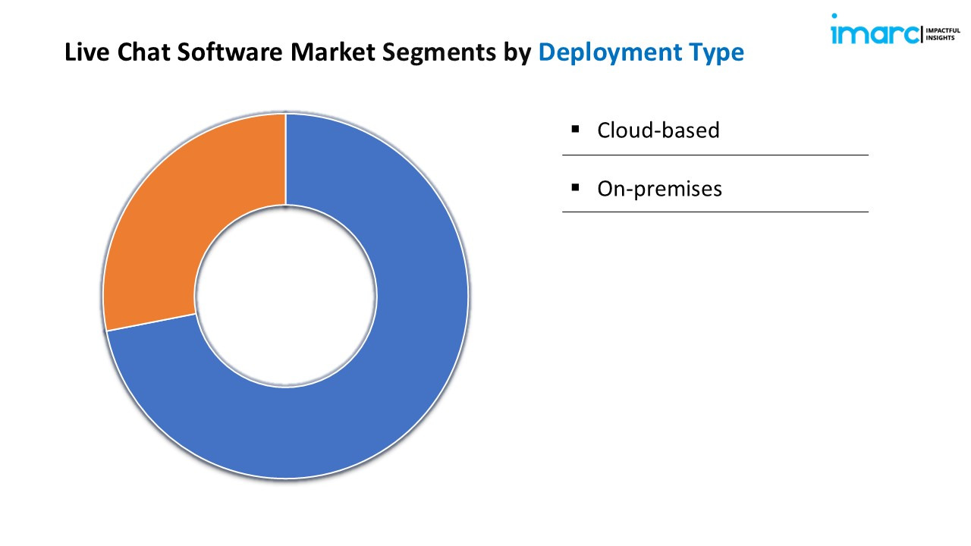Screen dimensions: 971x546
Task: Click the left boundary between orange and blue
Action: coord(150,322)
